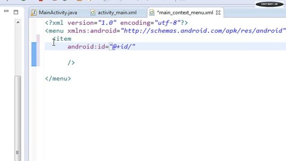
Task: Open the activity_main.xml tab
Action: pos(117,13)
